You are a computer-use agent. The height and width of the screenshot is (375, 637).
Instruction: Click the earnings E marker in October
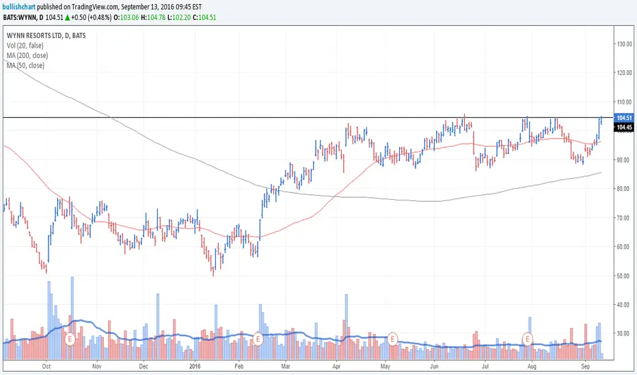click(70, 338)
